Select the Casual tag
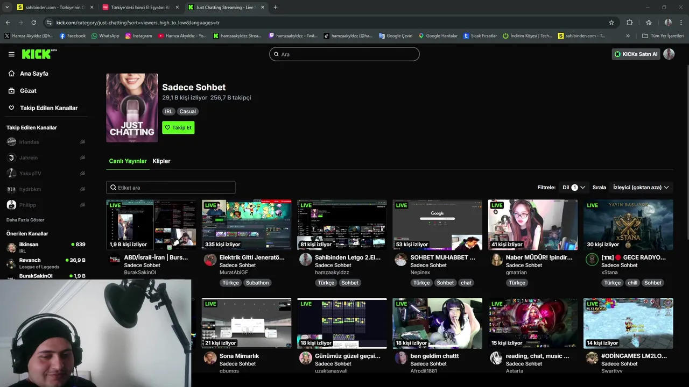The width and height of the screenshot is (689, 387). pos(188,111)
